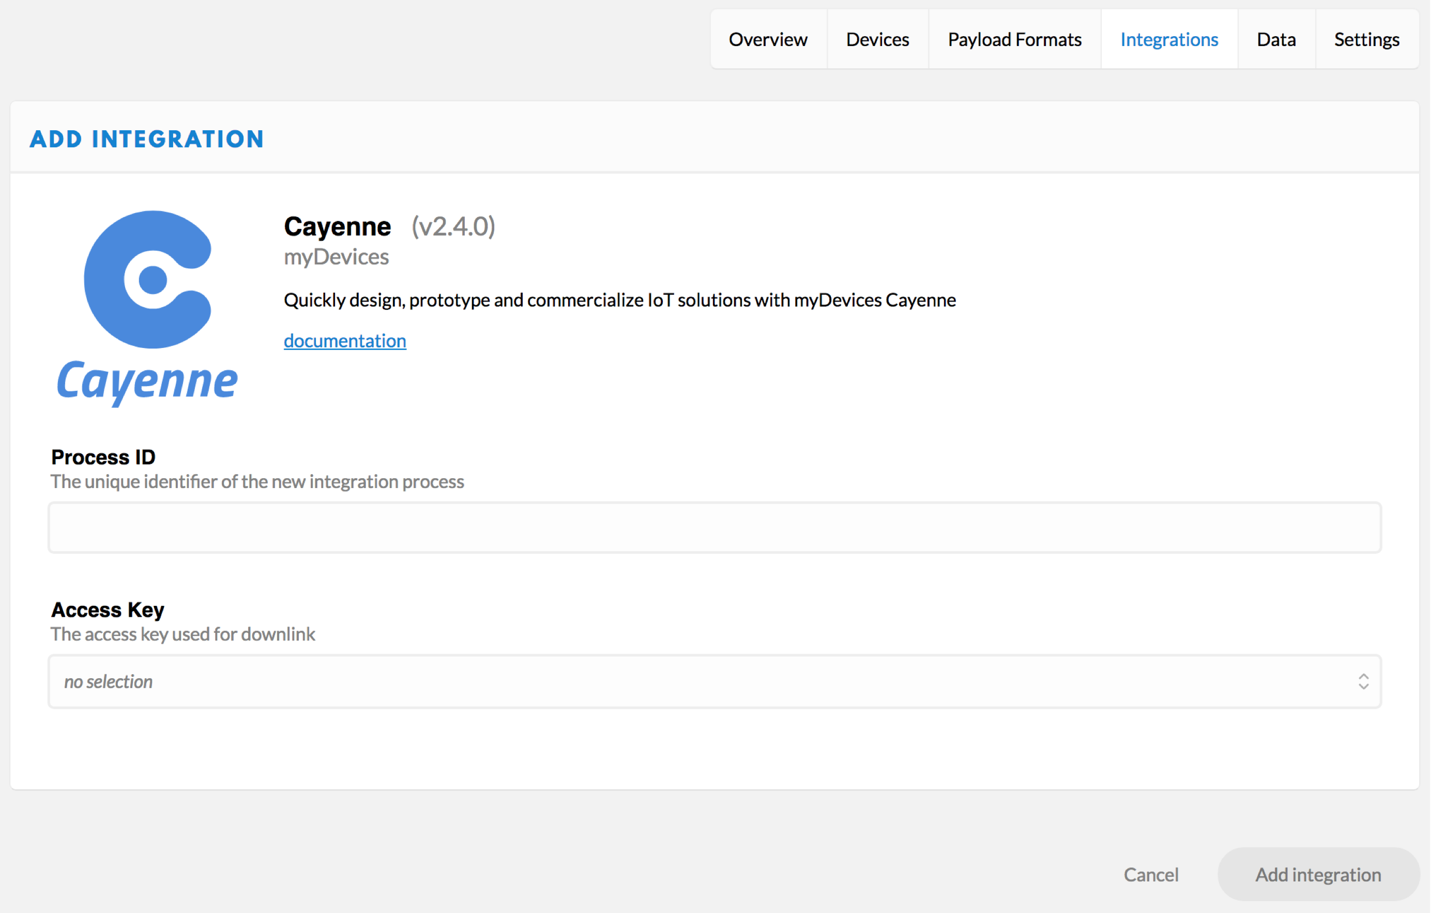Click the 'Quickly design, prototype' description
The height and width of the screenshot is (913, 1431).
click(x=619, y=300)
